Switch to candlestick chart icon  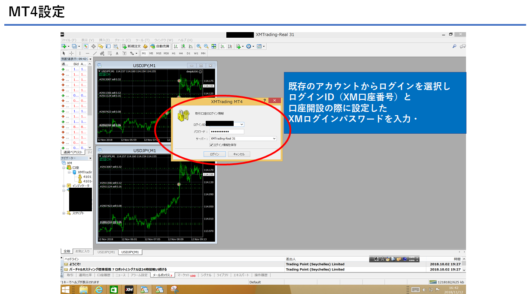tap(183, 46)
